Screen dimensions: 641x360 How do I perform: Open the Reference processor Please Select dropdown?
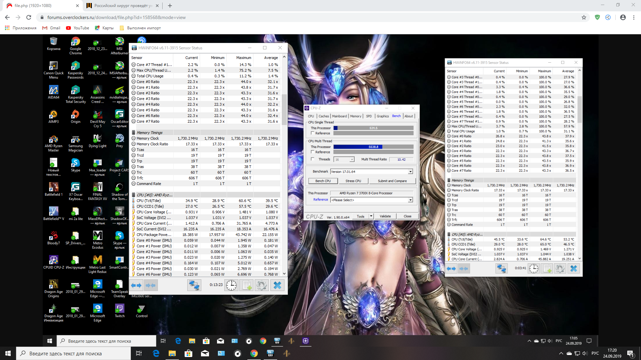click(410, 200)
